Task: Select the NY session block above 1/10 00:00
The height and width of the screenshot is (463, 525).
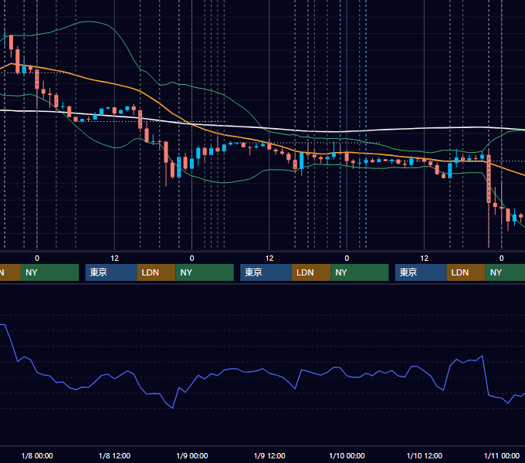Action: [x=360, y=272]
